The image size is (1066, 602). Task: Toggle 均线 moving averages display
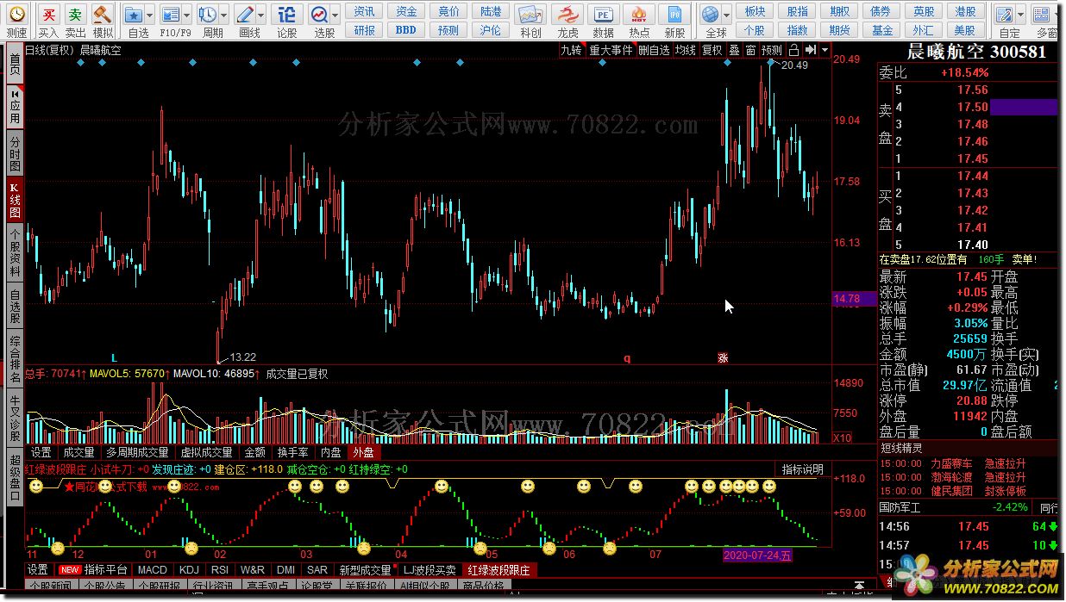(x=686, y=50)
